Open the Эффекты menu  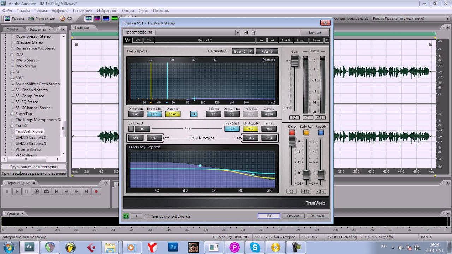pos(60,11)
